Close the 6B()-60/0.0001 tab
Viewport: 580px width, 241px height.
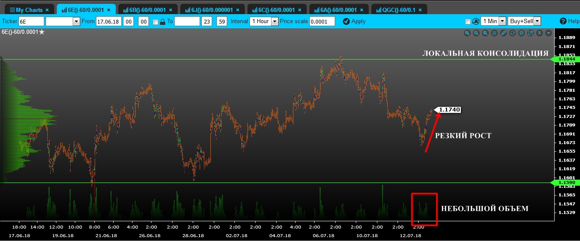pos(170,9)
